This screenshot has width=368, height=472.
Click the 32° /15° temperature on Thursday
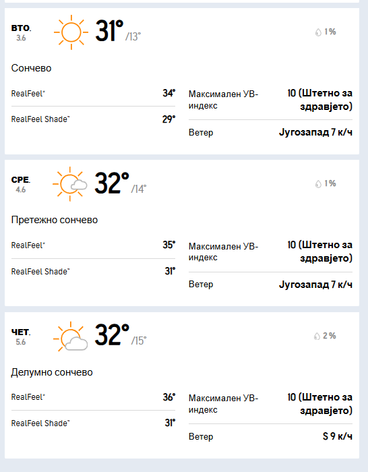121,334
